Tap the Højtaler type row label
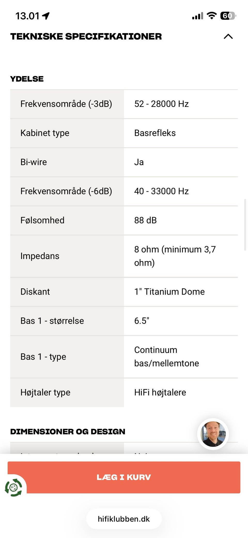 pos(45,392)
